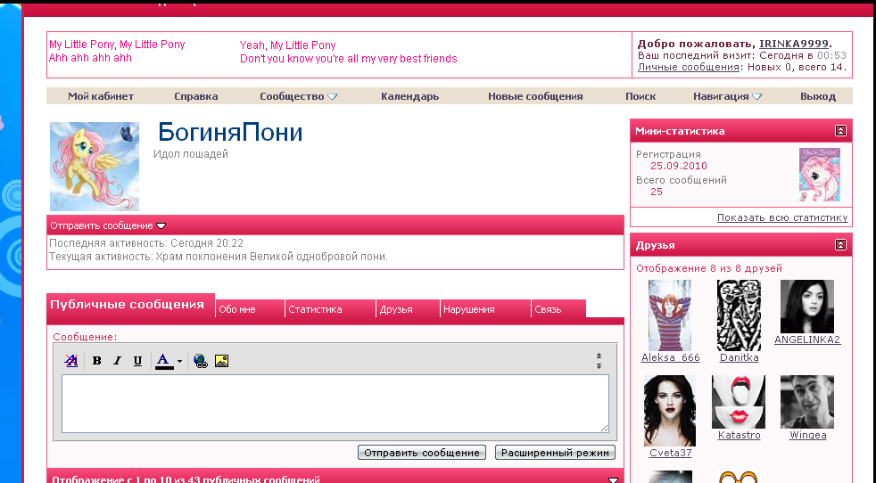The height and width of the screenshot is (483, 876).
Task: Click the Отправить сообщение button
Action: pos(422,453)
